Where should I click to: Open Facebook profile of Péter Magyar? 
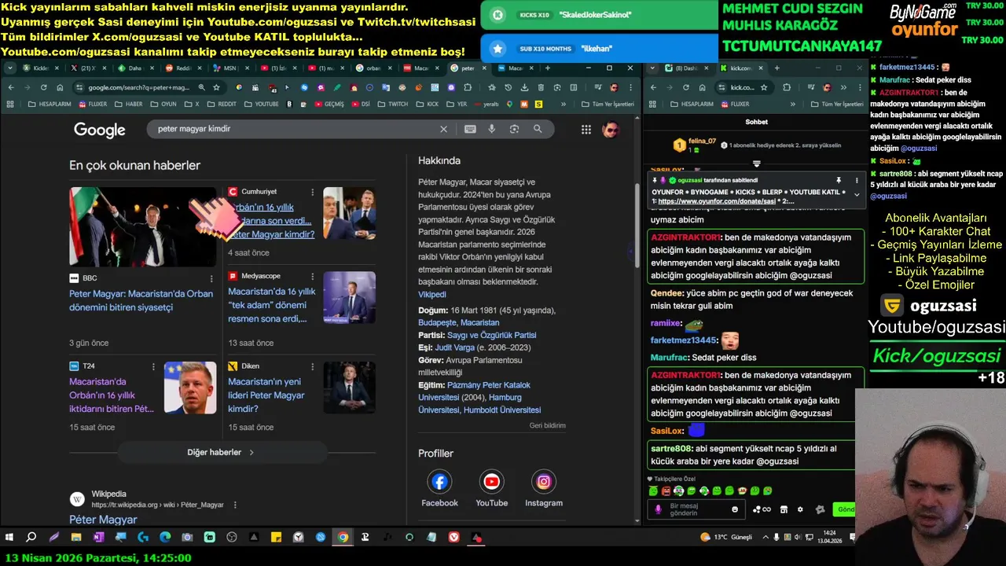pyautogui.click(x=439, y=481)
